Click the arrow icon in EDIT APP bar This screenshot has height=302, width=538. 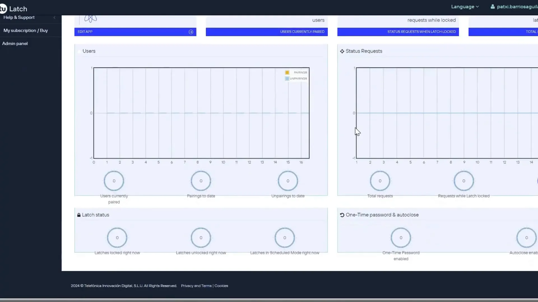[191, 32]
